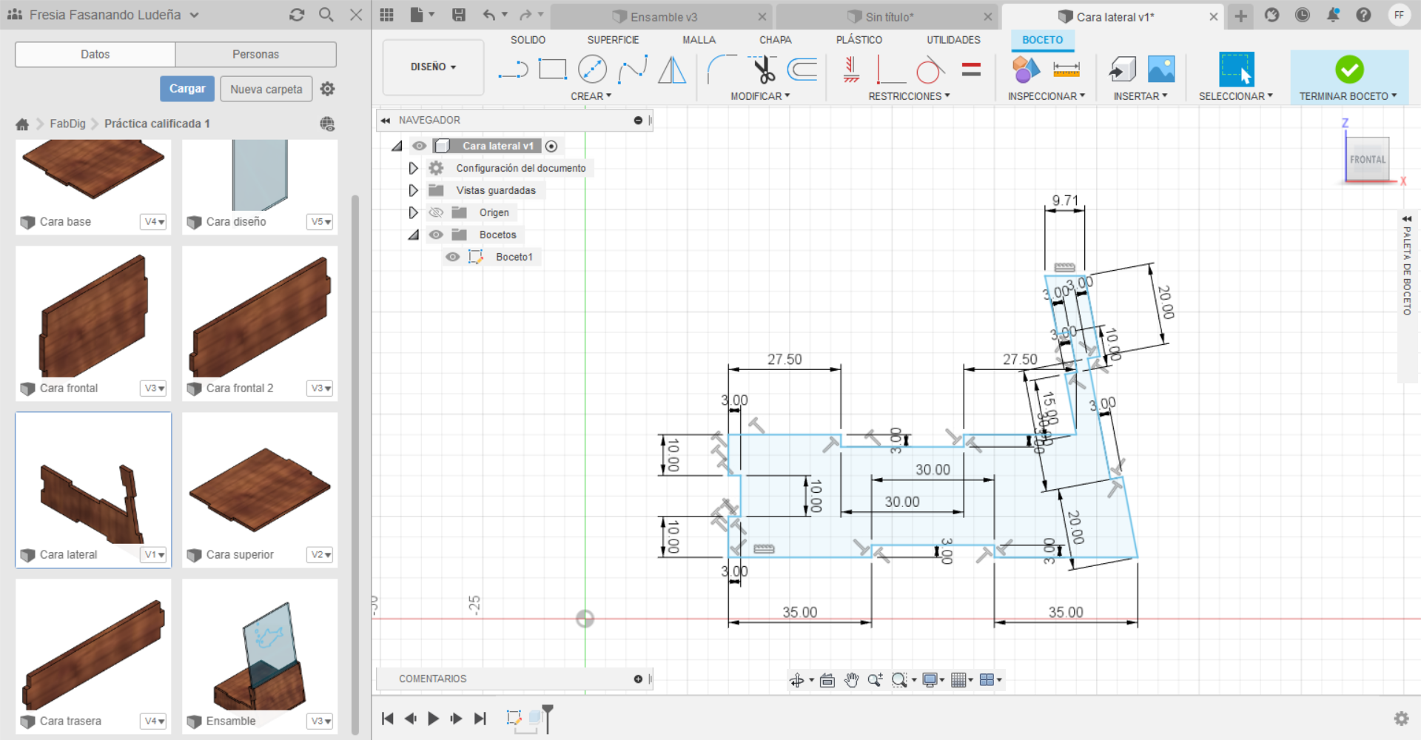Open the INSPECCIONAR dropdown menu

point(1047,96)
